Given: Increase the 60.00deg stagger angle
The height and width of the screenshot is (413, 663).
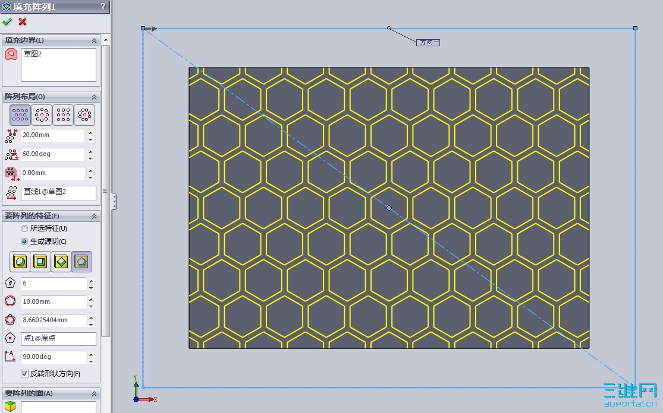Looking at the screenshot, I should (x=91, y=151).
